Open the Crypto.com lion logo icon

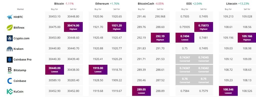[x=10, y=38]
